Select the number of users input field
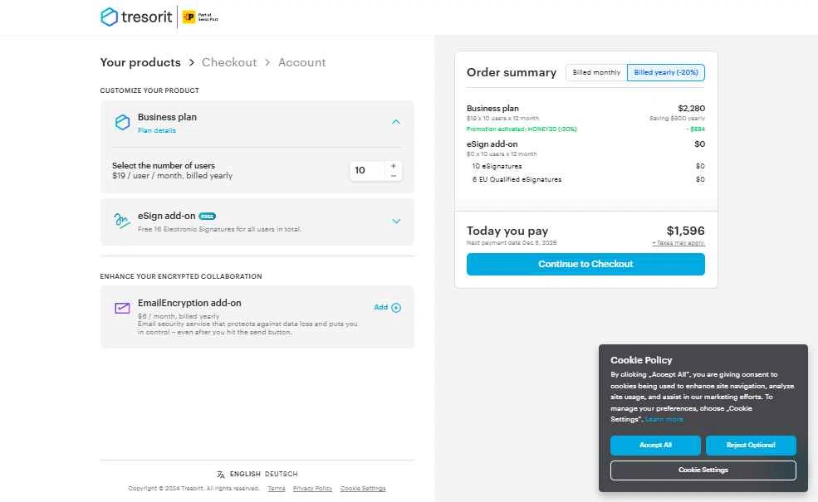This screenshot has width=818, height=502. click(368, 170)
